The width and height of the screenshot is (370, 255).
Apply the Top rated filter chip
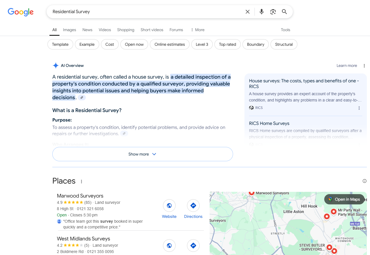pos(228,44)
